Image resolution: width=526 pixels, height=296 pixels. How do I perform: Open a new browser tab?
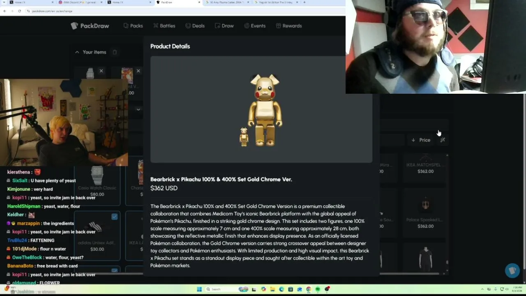point(305,2)
